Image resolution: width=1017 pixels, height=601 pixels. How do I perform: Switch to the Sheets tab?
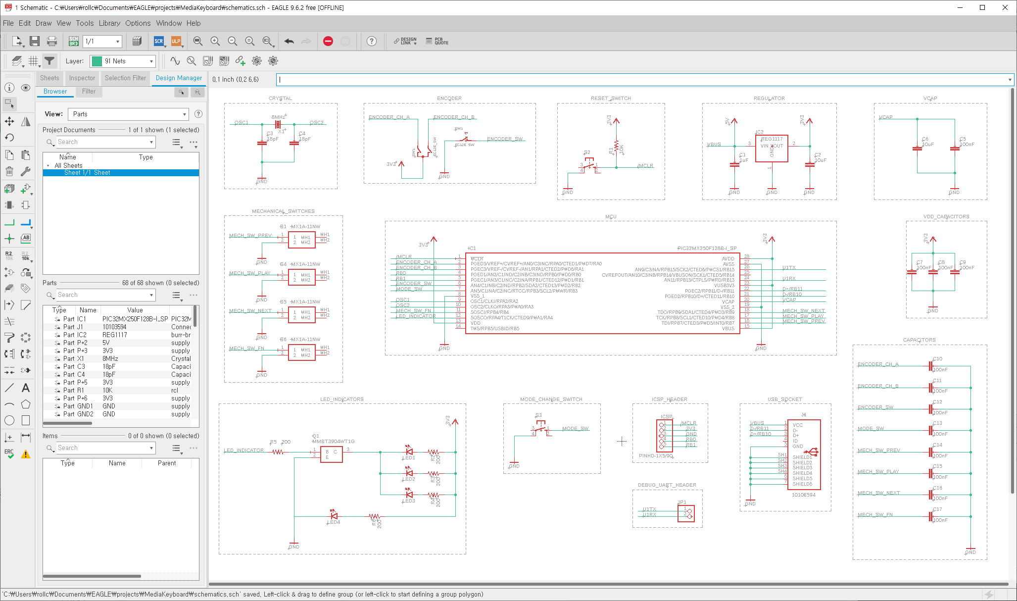[x=49, y=78]
